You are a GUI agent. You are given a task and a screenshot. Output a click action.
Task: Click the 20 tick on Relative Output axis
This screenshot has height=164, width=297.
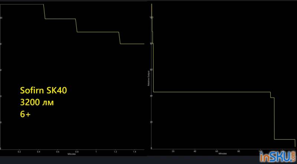click(151, 122)
